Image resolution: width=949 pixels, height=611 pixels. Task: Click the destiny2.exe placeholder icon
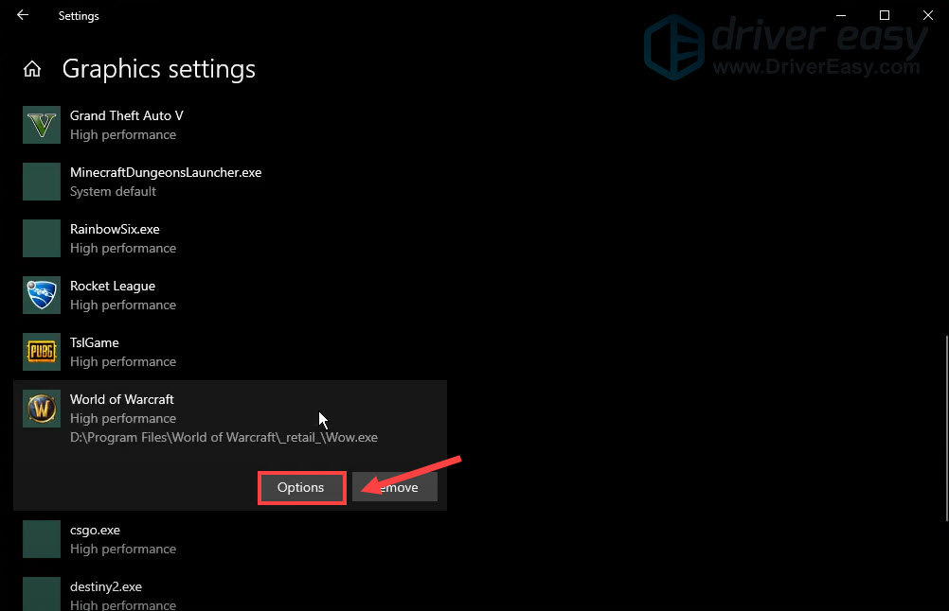(41, 594)
